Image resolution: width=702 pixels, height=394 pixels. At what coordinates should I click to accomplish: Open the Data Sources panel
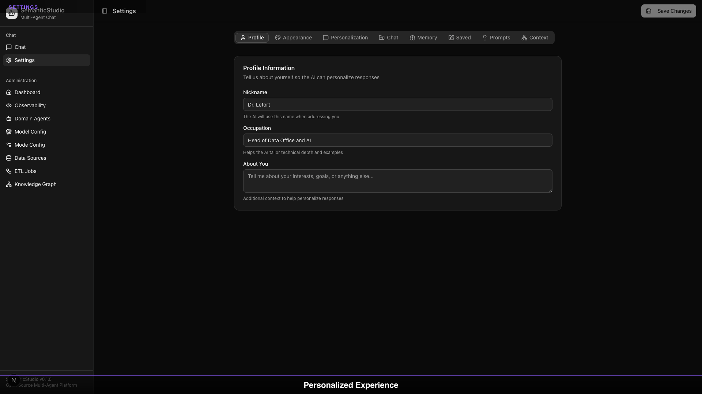point(30,158)
